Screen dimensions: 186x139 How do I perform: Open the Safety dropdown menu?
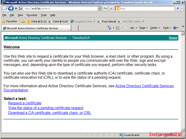coord(155,28)
